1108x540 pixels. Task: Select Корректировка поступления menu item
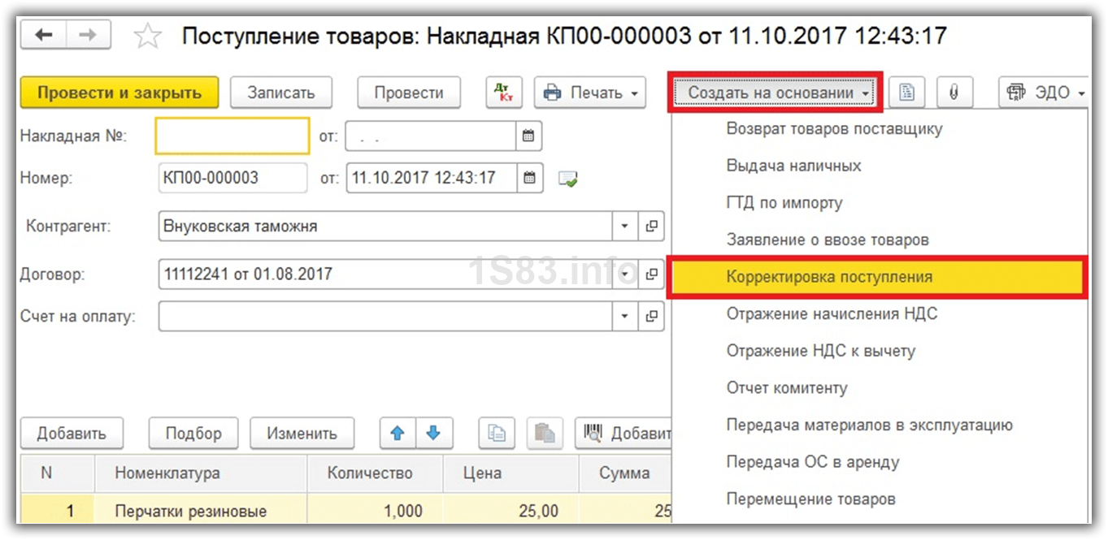pos(829,277)
